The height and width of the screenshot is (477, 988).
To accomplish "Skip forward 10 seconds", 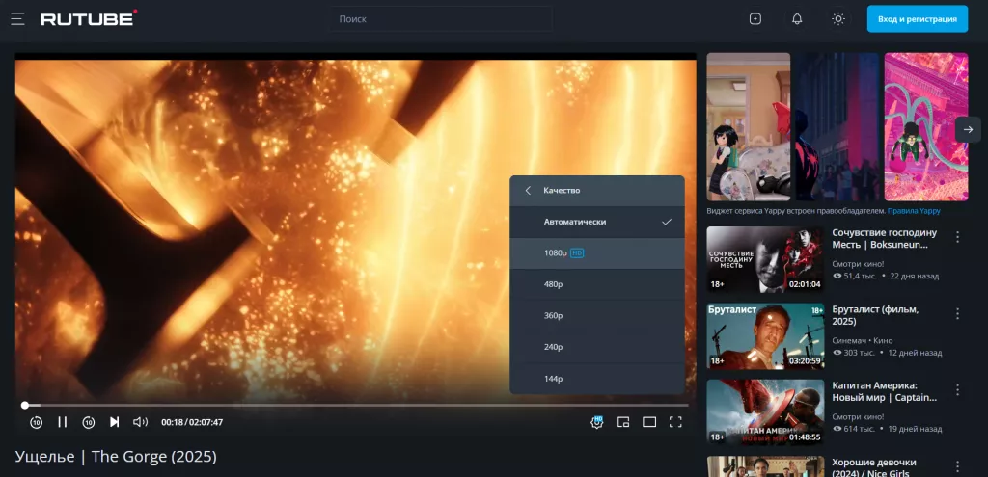I will (x=88, y=422).
